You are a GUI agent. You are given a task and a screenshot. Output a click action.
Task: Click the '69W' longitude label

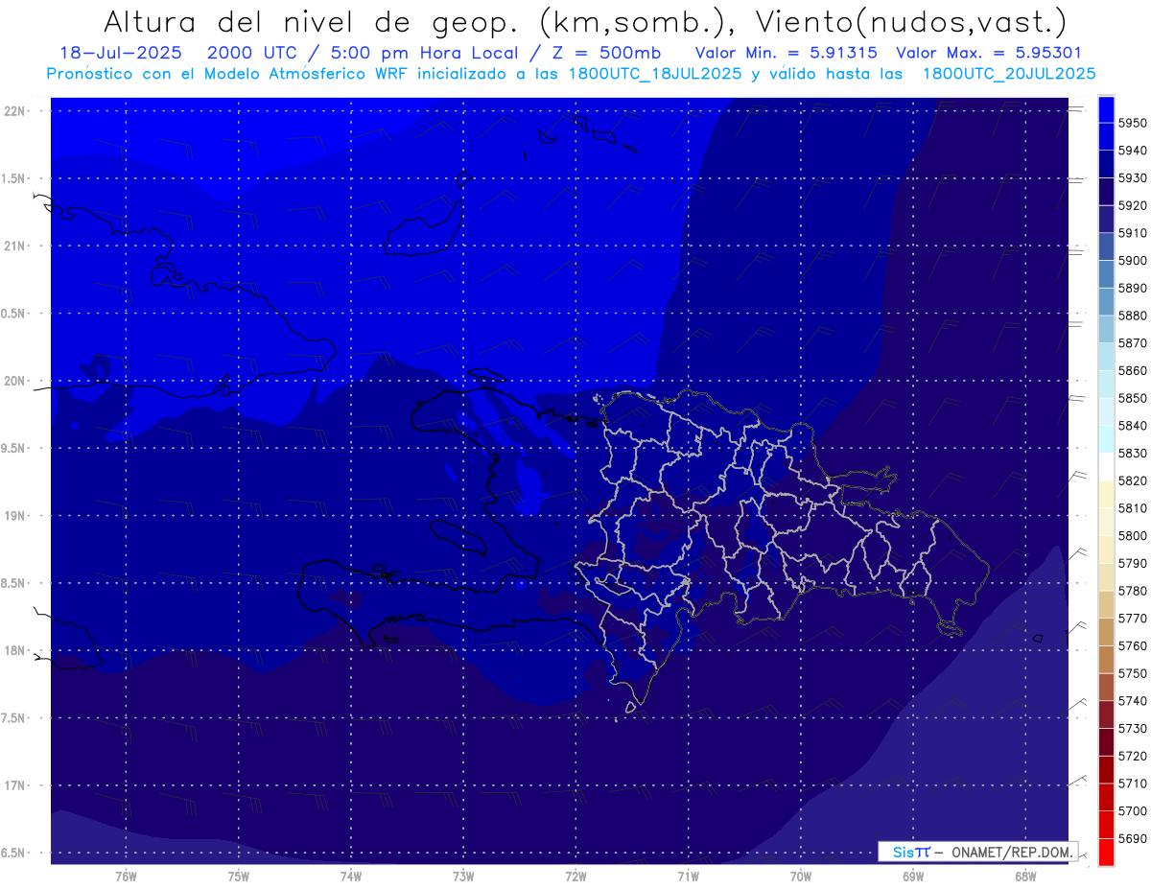912,877
